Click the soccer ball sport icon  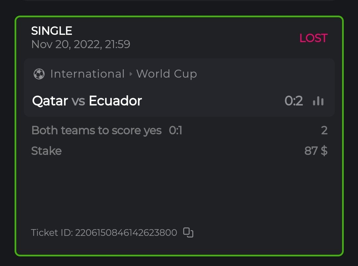(39, 74)
